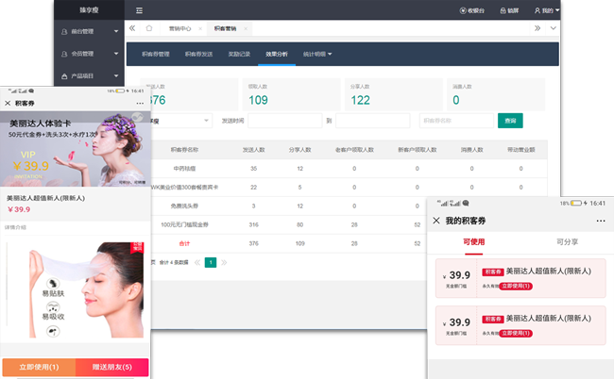This screenshot has height=379, width=614.
Task: Expand the 我的 user dropdown
Action: coord(547,10)
